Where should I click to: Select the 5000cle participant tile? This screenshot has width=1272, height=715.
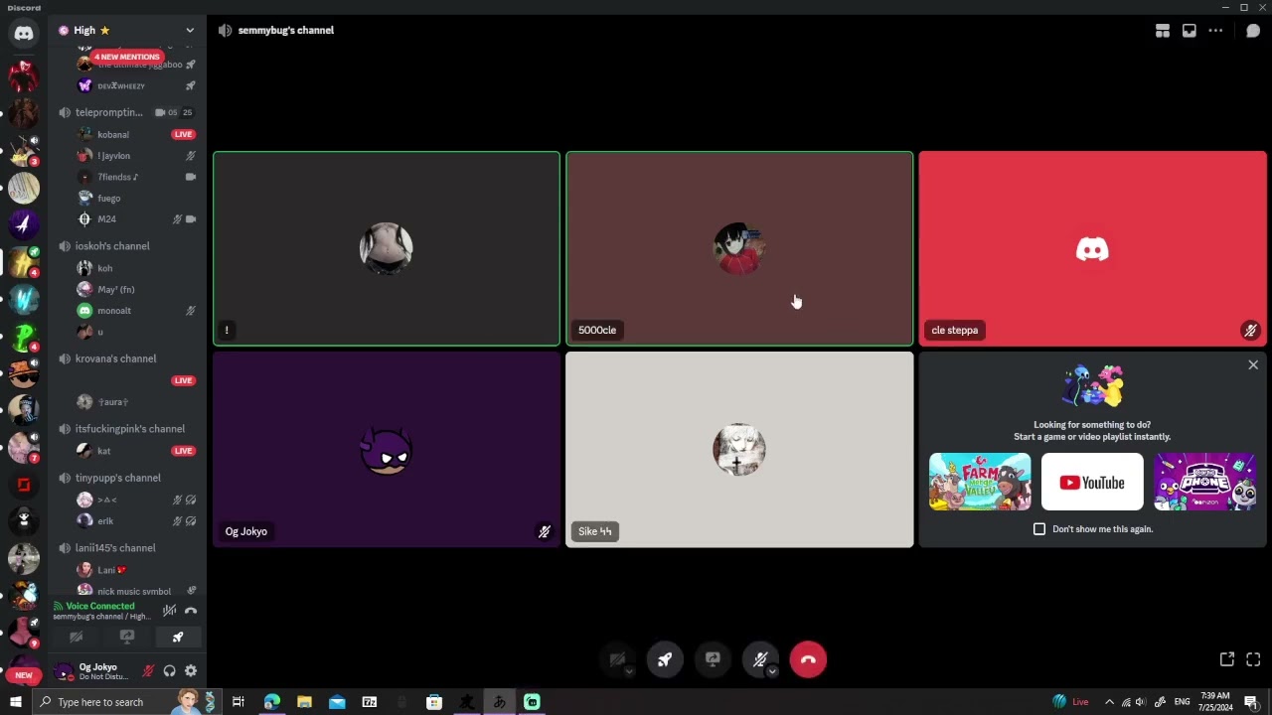pos(739,248)
